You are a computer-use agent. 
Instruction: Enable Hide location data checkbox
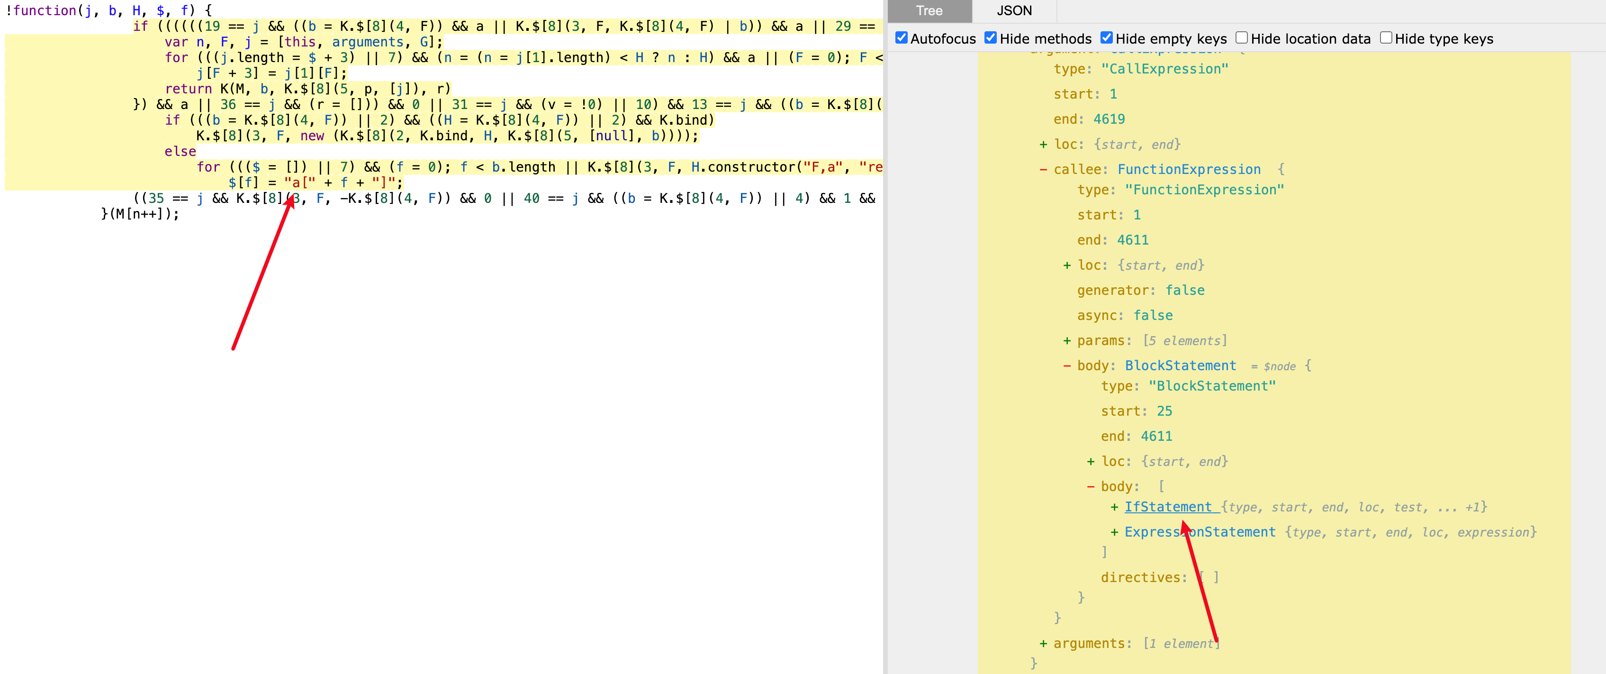(x=1241, y=38)
